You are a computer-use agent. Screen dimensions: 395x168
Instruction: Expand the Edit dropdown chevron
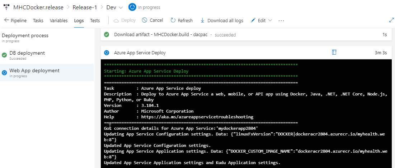pos(270,20)
